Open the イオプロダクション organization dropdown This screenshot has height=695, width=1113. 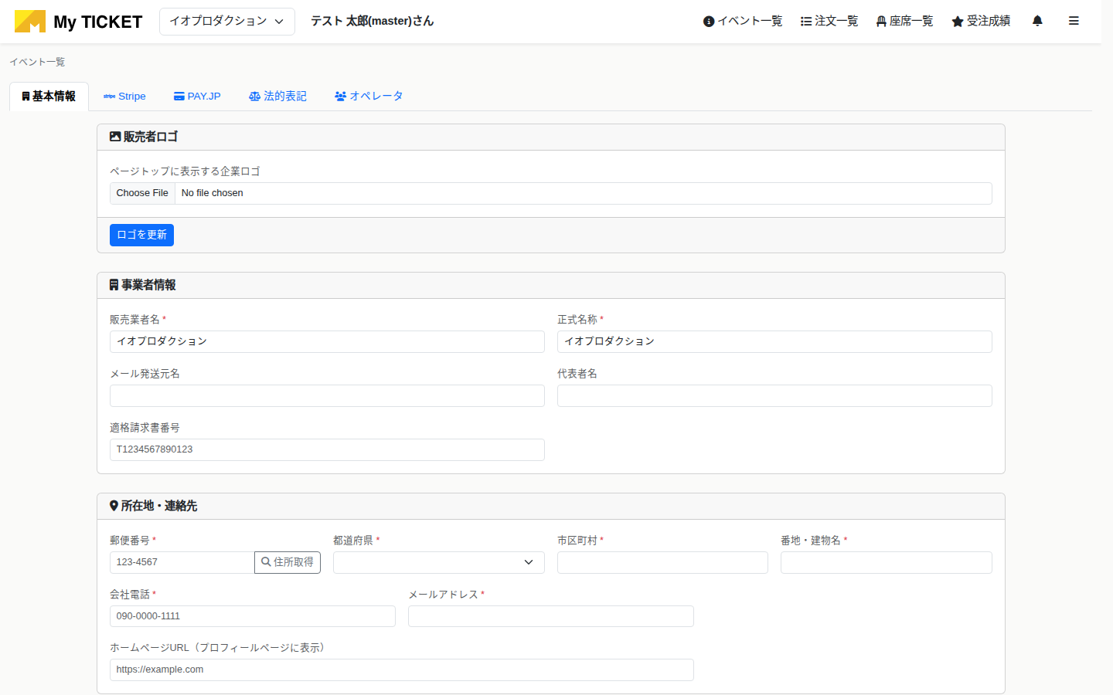(x=227, y=22)
